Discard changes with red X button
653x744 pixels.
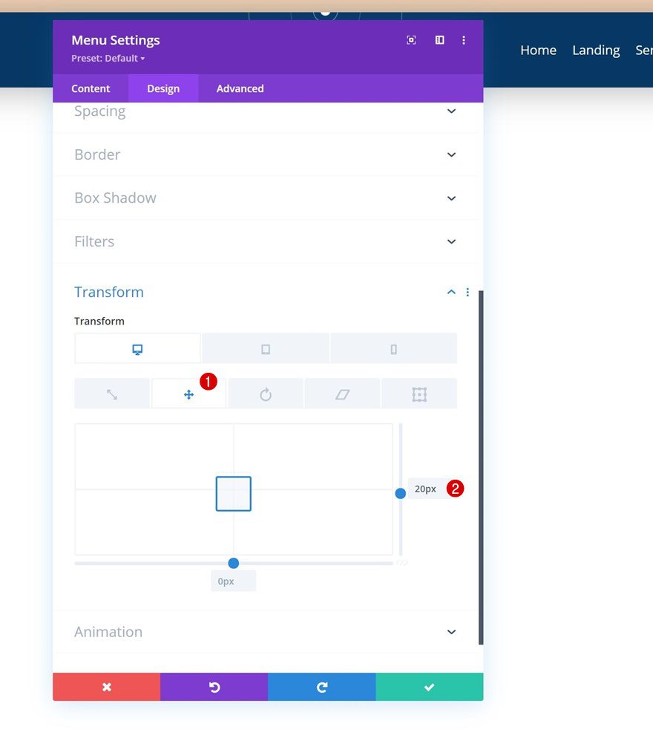tap(107, 687)
